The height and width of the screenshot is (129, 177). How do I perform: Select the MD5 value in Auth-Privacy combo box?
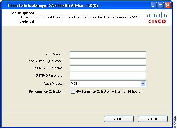[x=74, y=84]
